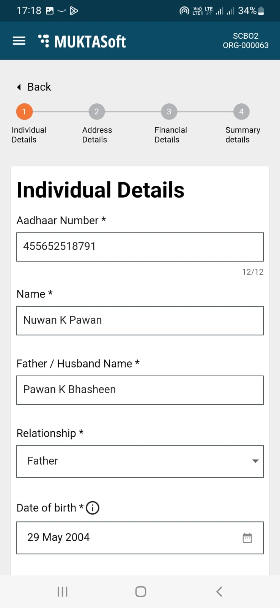The height and width of the screenshot is (608, 280).
Task: Select the Father / Husband Name field
Action: [140, 390]
